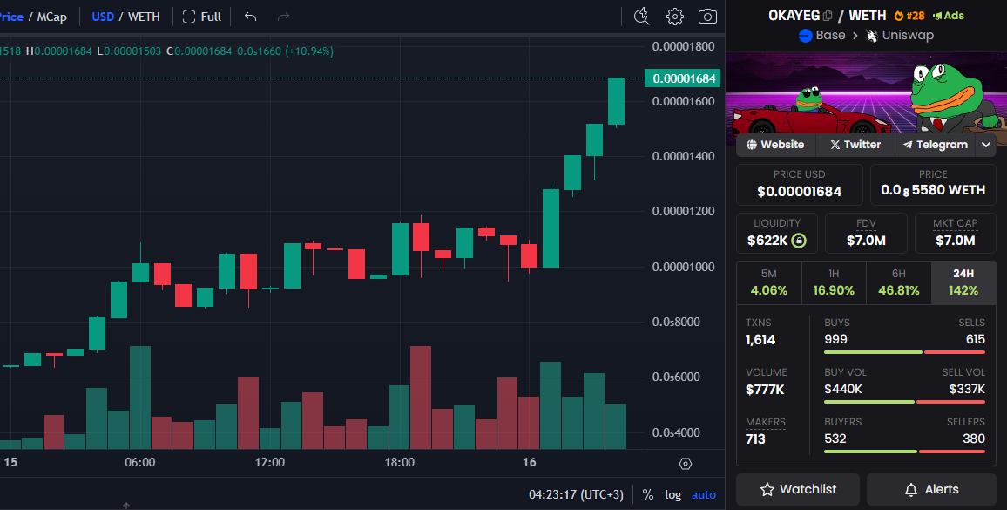The width and height of the screenshot is (1007, 510).
Task: Toggle log scale on chart
Action: (x=673, y=494)
